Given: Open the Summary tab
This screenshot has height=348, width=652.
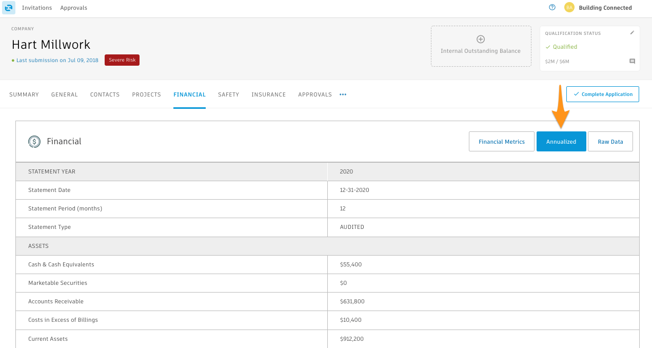Looking at the screenshot, I should 24,94.
